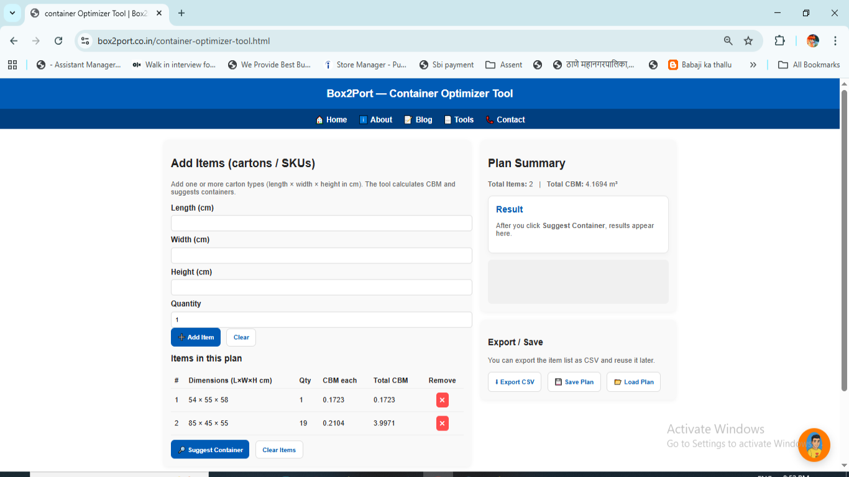
Task: Open Babaji ka thallu bookmark
Action: click(x=700, y=65)
